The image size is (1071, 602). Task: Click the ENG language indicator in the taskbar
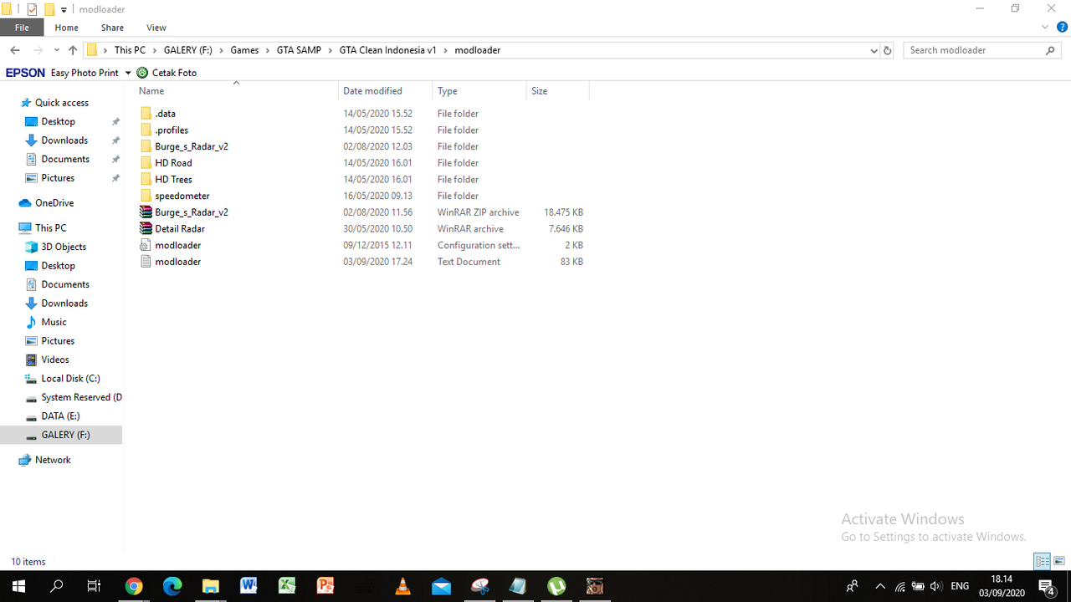960,586
